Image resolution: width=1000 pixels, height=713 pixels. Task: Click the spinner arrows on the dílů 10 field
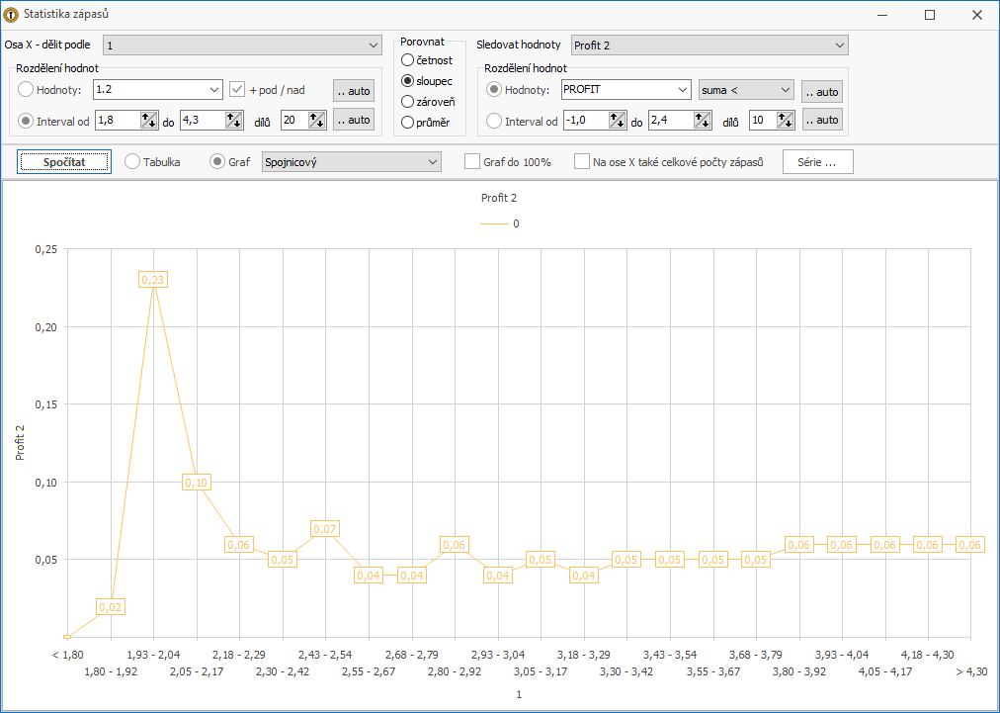click(x=786, y=120)
